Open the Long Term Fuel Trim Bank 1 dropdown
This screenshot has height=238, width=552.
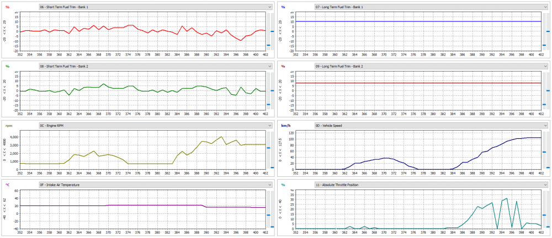pyautogui.click(x=431, y=7)
